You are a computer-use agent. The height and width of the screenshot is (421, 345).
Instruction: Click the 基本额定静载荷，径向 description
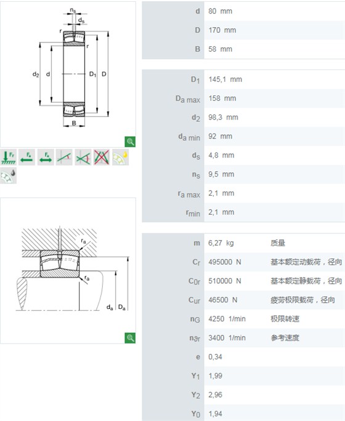coord(306,281)
